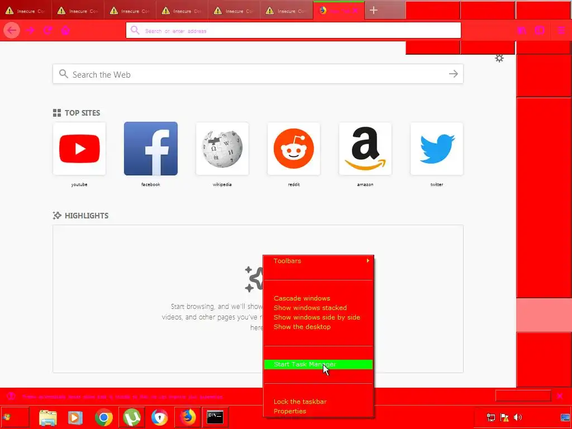This screenshot has width=572, height=429.
Task: Launch Google Chrome from the taskbar
Action: (103, 417)
